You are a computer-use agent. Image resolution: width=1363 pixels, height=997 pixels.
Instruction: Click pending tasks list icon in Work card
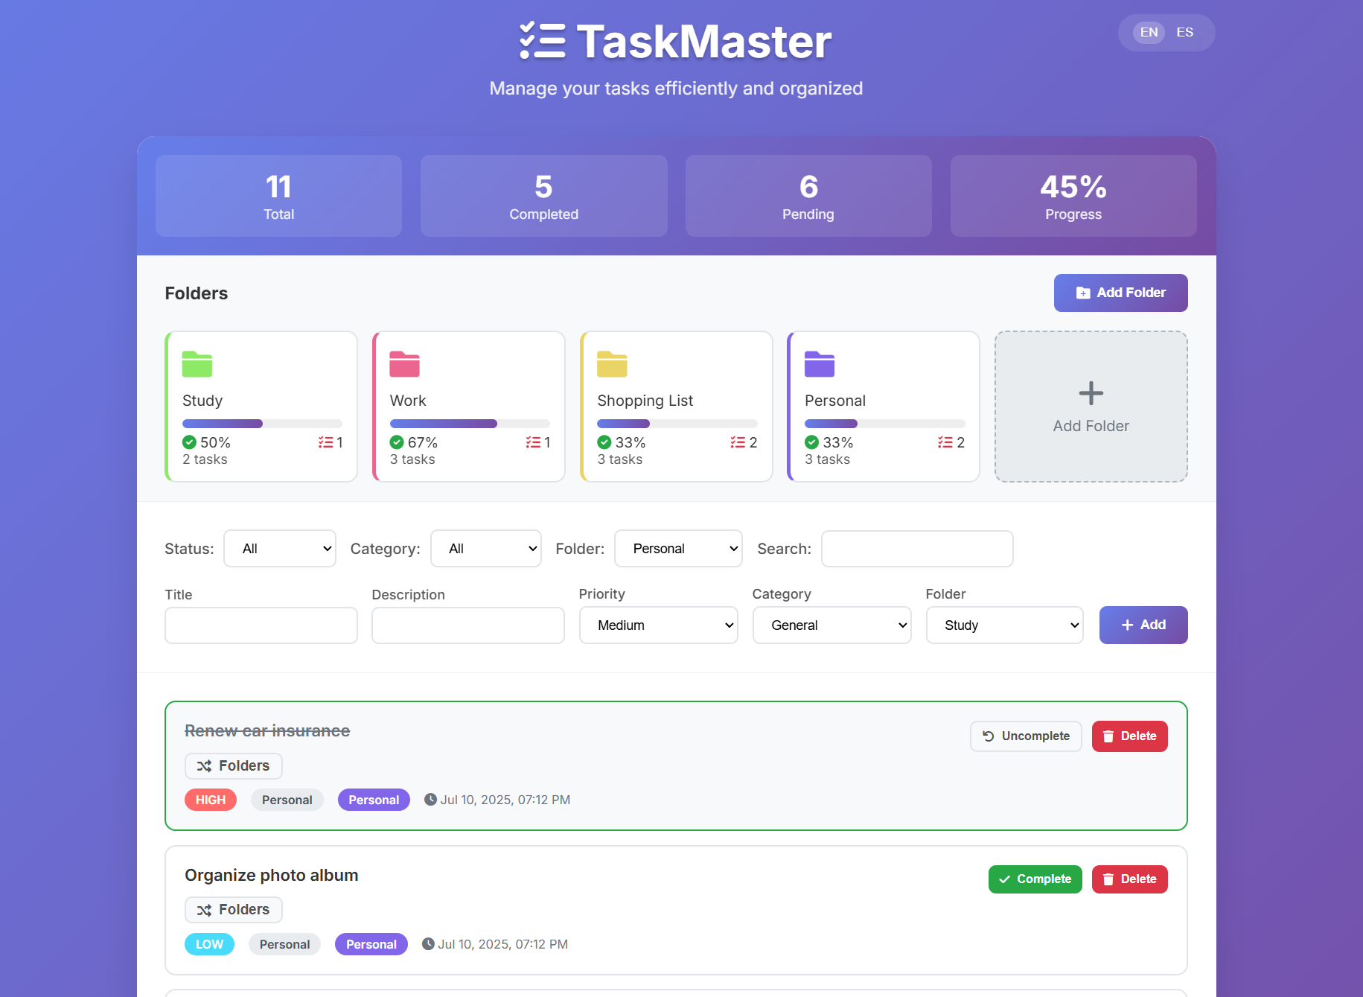click(533, 442)
